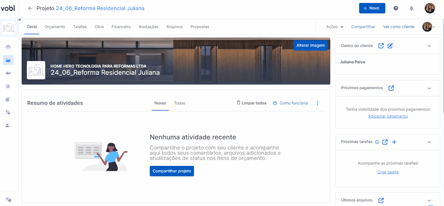
Task: Click the vobi logo
Action: pos(8,8)
